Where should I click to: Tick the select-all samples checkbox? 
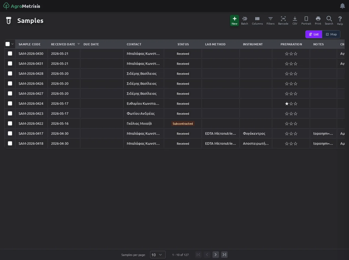click(8, 44)
